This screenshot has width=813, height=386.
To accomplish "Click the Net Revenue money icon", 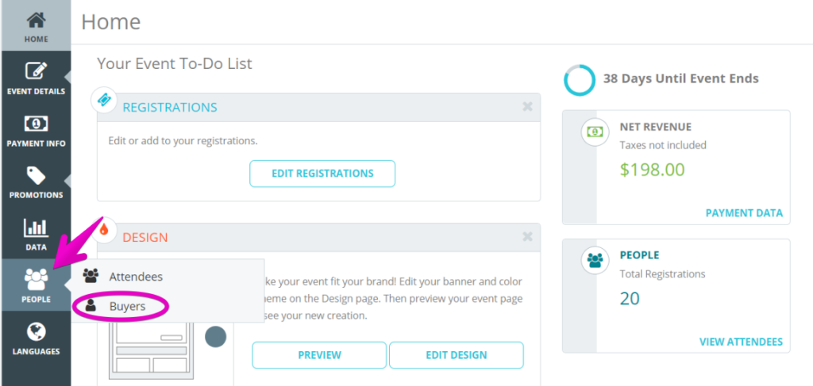I will [595, 132].
